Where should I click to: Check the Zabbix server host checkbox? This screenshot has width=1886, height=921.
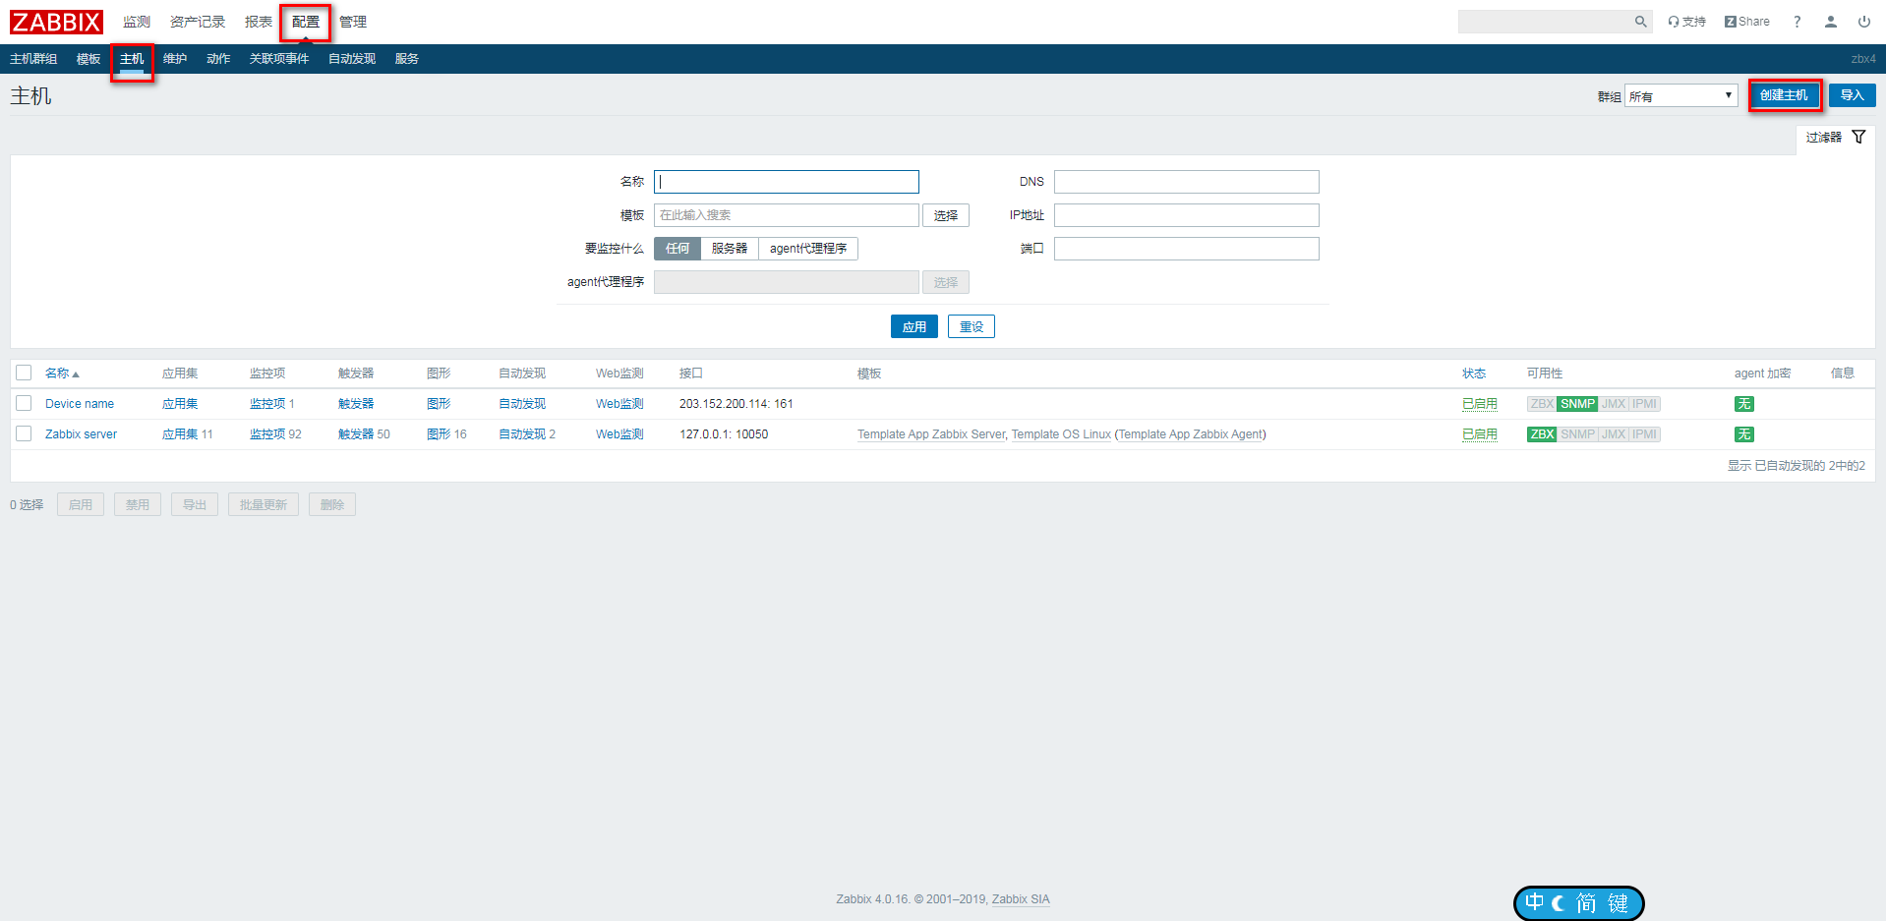pos(25,434)
